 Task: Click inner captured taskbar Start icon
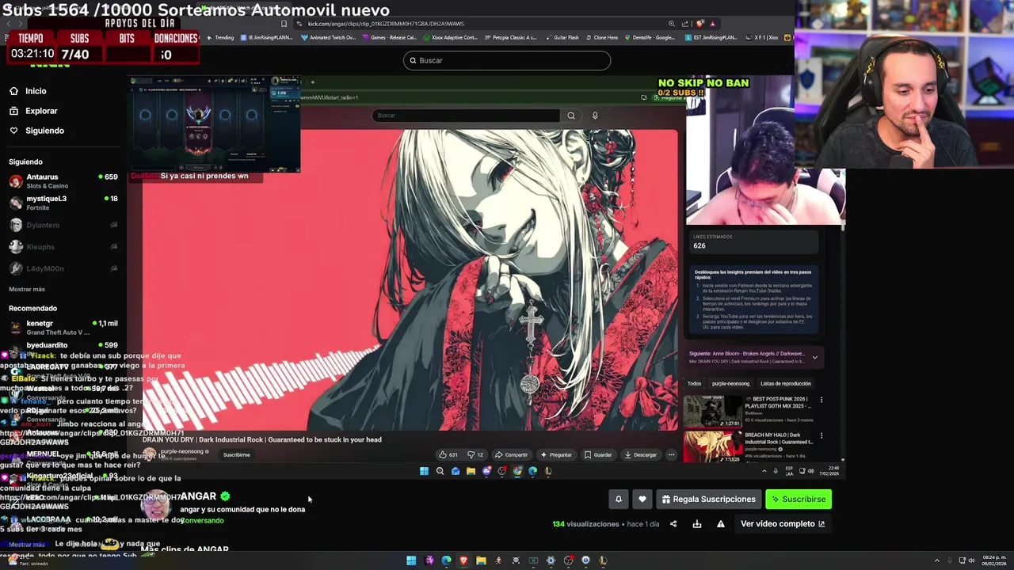point(424,471)
